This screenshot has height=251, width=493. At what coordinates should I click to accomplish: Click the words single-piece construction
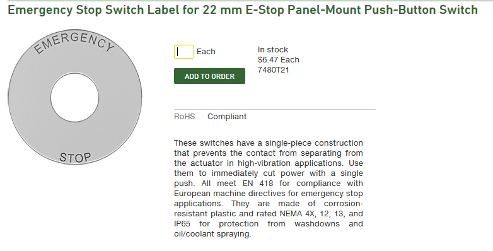(314, 143)
